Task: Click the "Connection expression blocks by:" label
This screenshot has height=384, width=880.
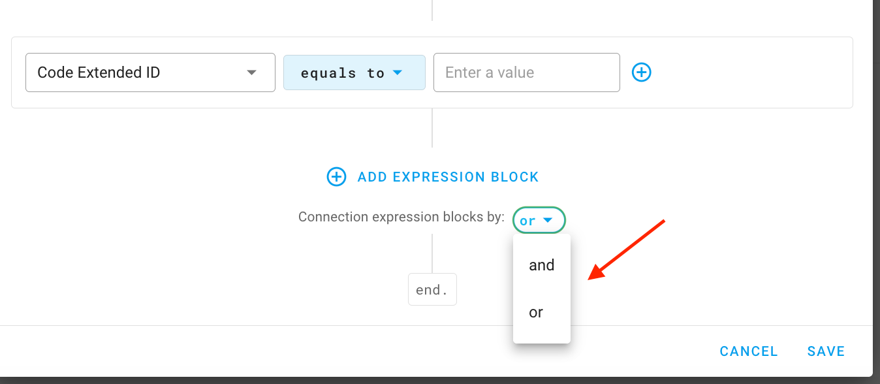Action: click(401, 217)
